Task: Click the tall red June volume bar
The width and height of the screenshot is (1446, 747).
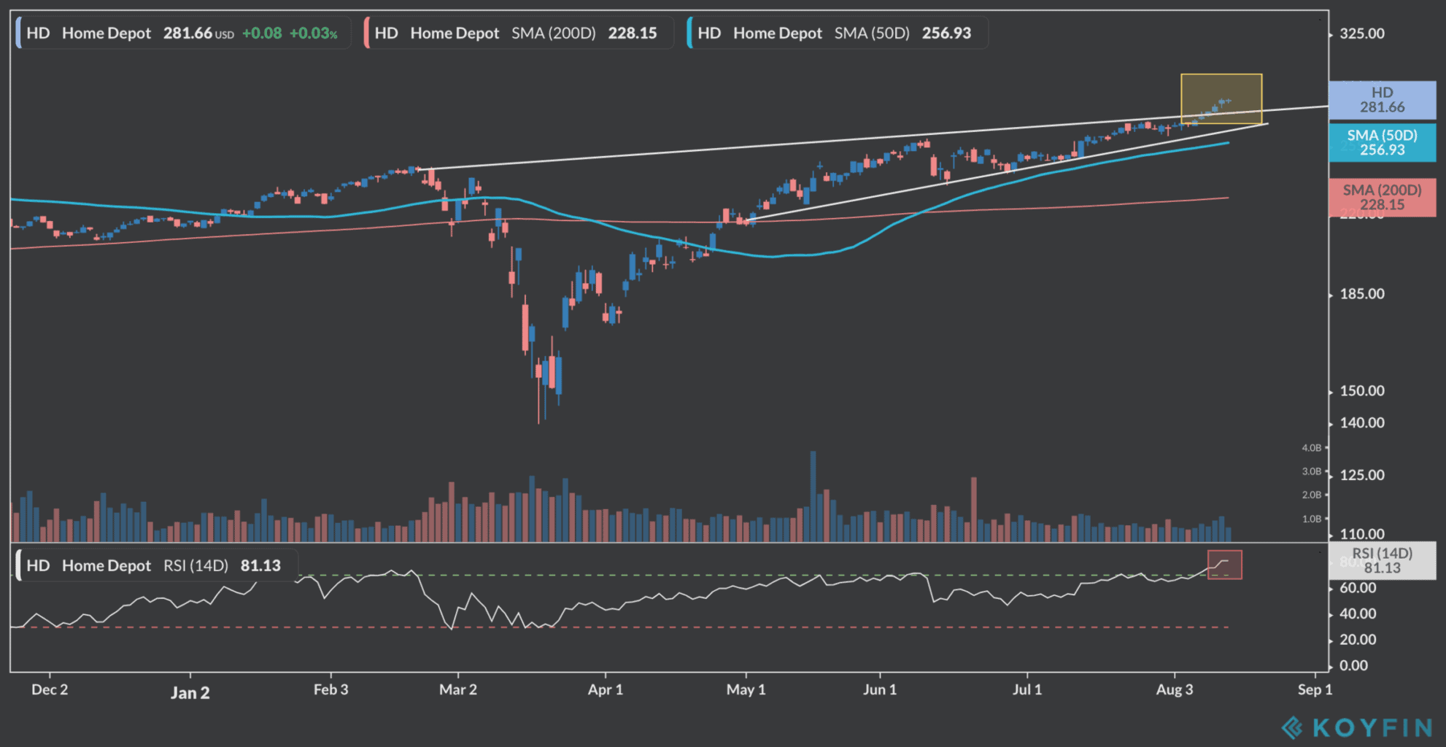Action: click(x=973, y=509)
